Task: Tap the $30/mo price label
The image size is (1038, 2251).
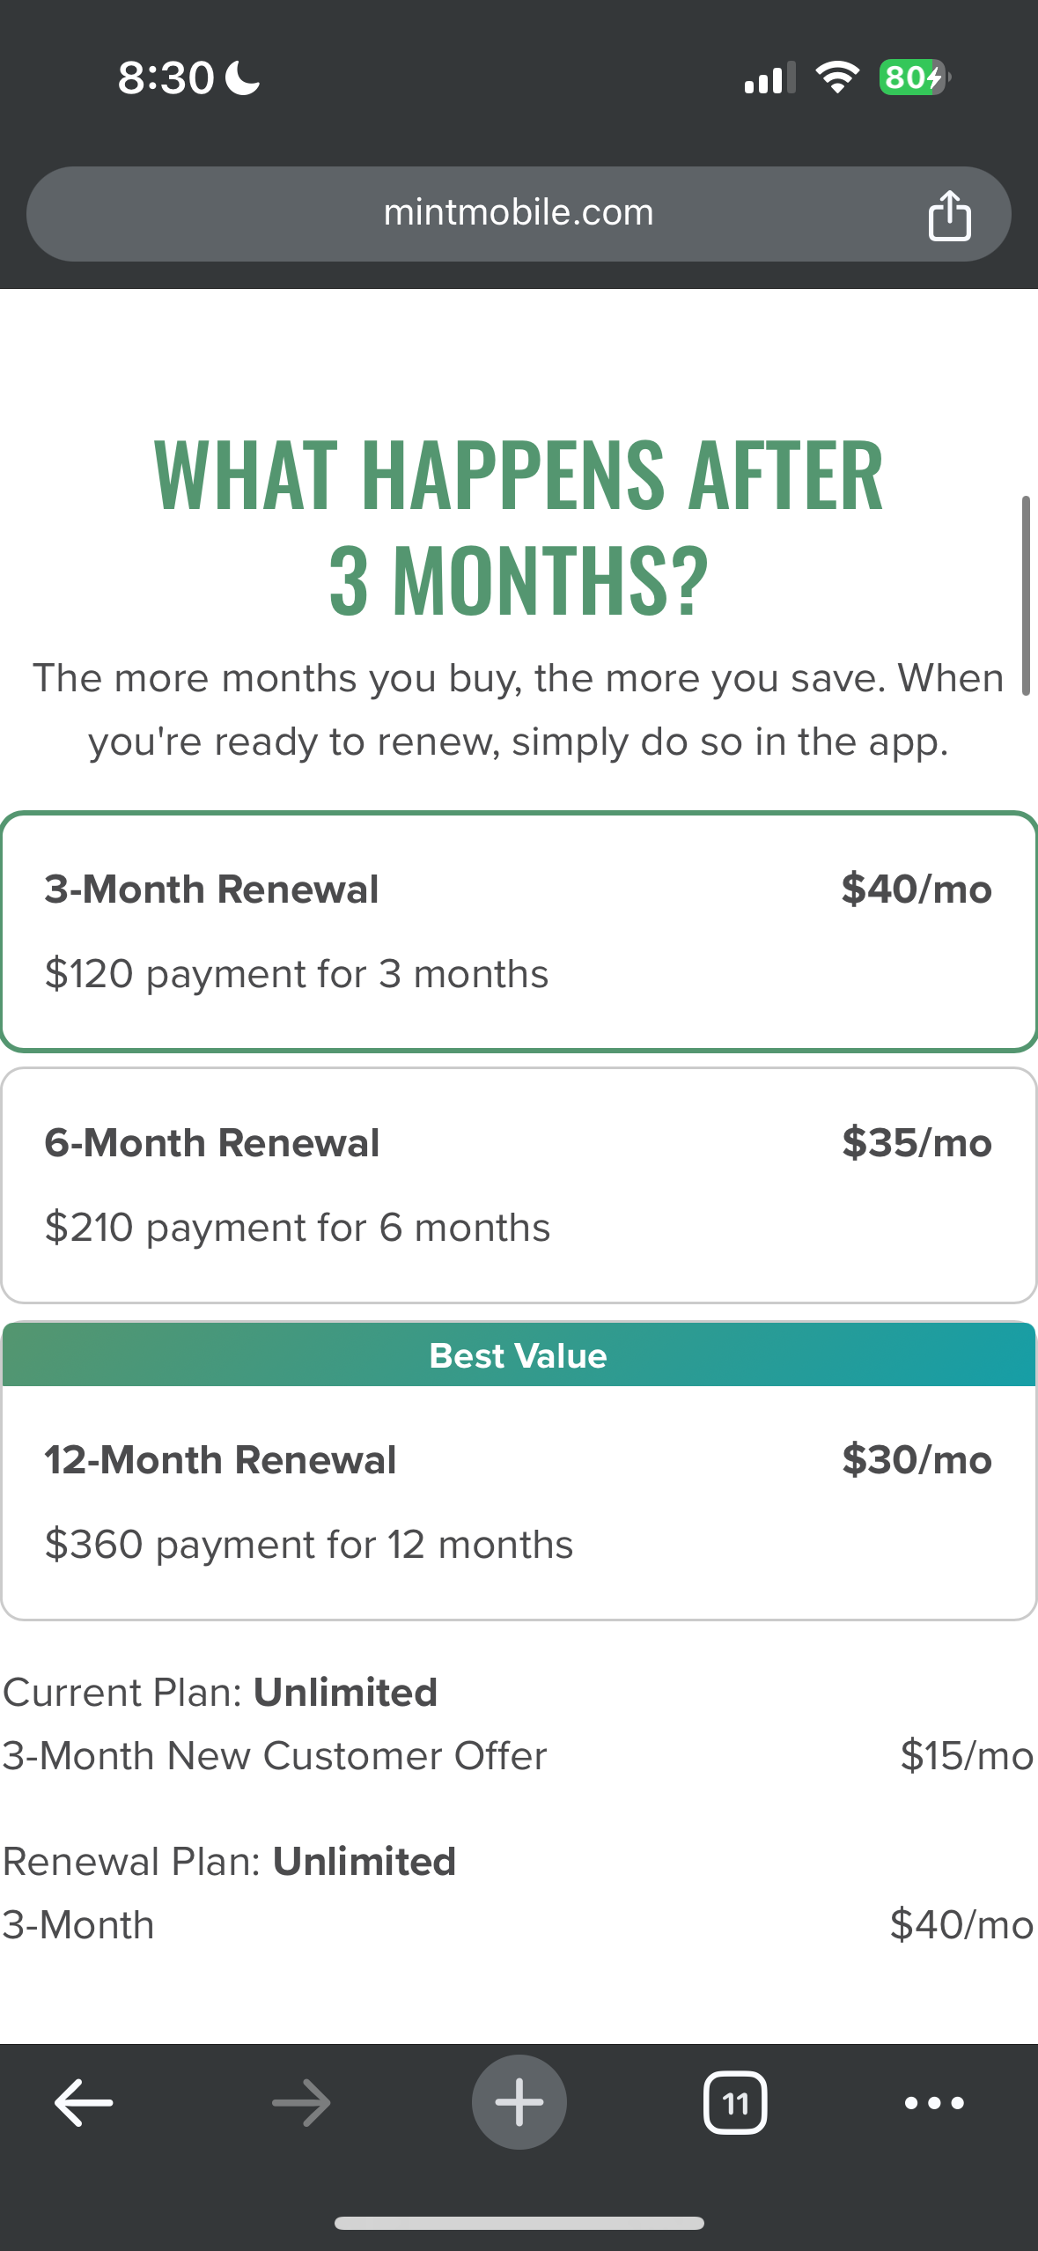Action: click(917, 1460)
